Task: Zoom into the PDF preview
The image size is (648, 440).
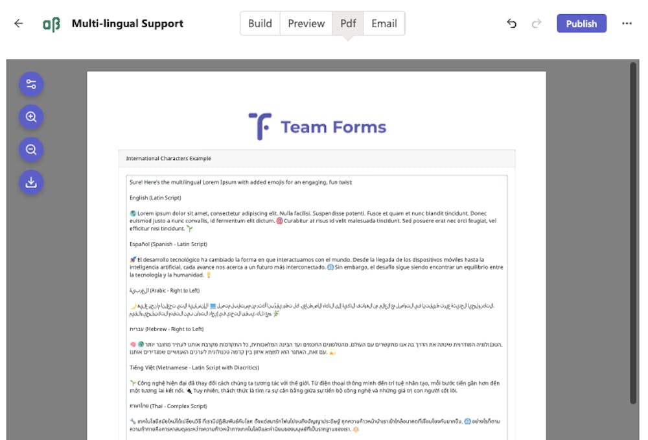Action: tap(30, 117)
